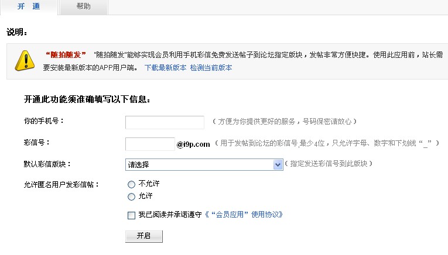This screenshot has height=255, width=448.
Task: Expand the 默认彩信版块 dropdown arrow
Action: (278, 164)
